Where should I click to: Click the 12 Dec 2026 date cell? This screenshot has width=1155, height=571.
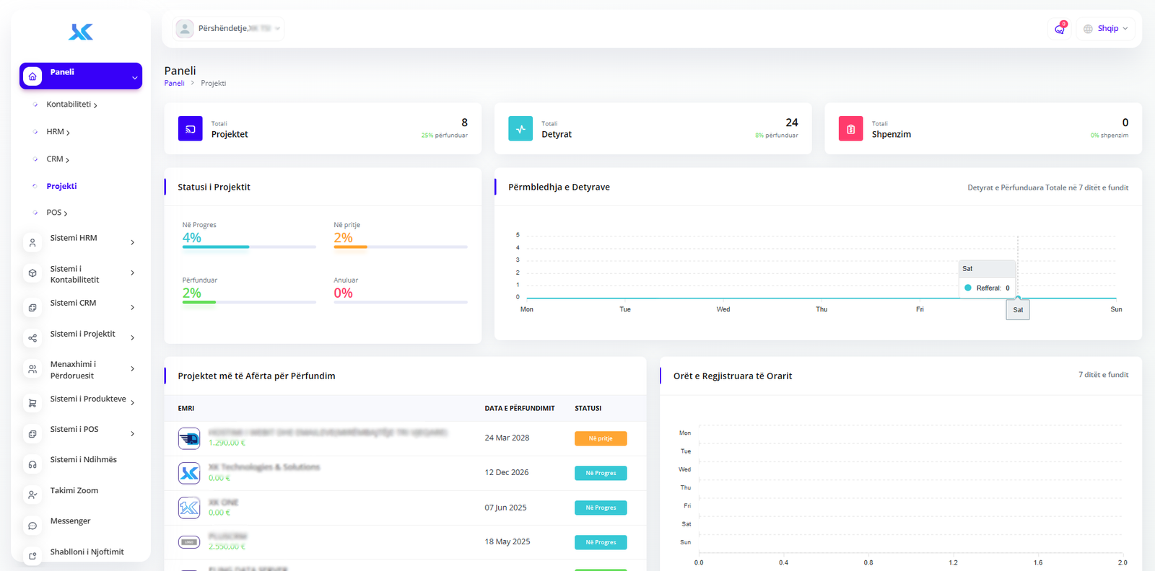507,473
